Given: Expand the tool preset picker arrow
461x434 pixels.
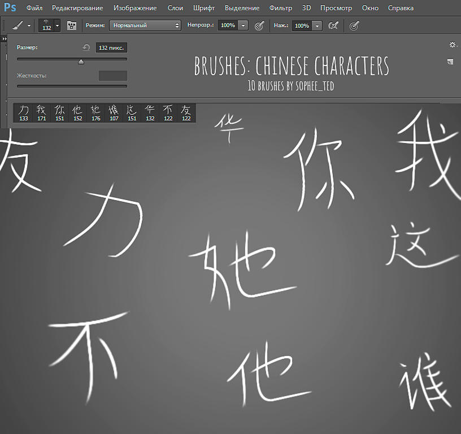Looking at the screenshot, I should (29, 25).
